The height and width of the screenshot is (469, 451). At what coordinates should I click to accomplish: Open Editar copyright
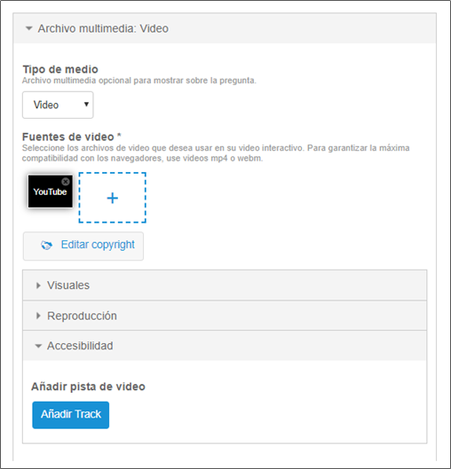point(83,246)
